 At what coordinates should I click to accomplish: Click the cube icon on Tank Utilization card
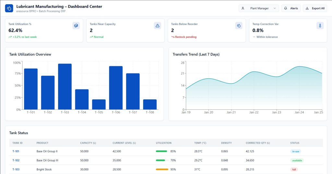76,26
